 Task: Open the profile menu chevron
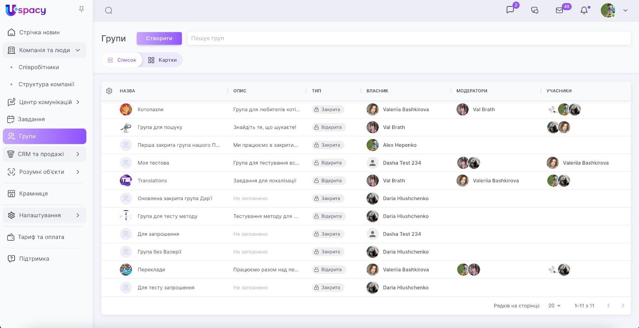(x=625, y=10)
